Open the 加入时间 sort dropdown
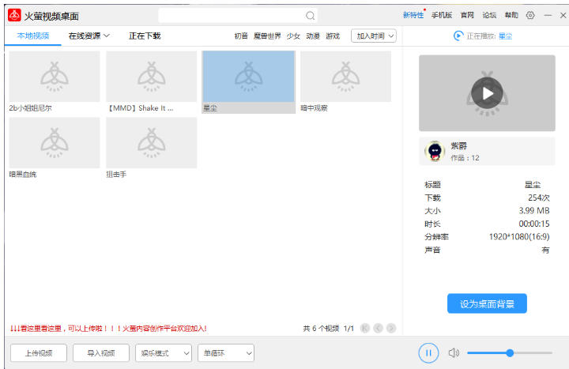Screen dimensions: 569x369 pos(373,36)
